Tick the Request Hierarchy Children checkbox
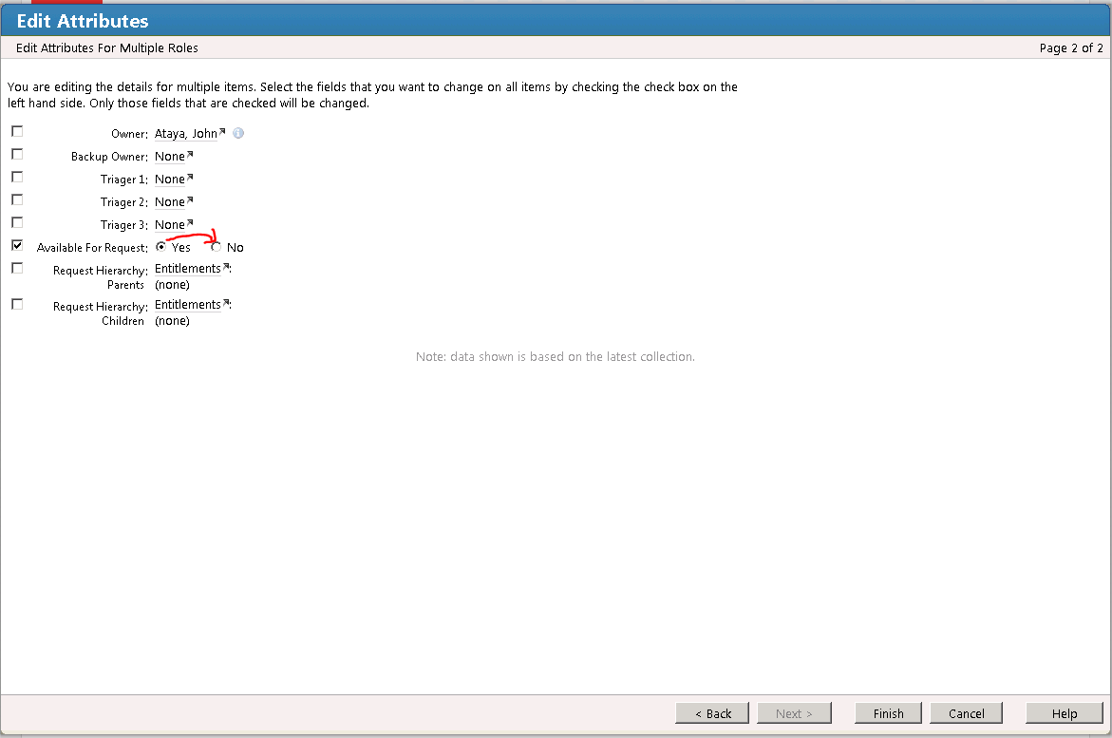 coord(17,304)
